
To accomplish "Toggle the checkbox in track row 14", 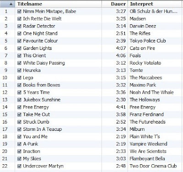I will tap(19, 107).
